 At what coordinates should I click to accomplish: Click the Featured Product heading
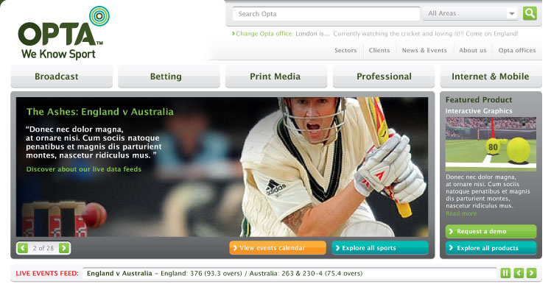pos(479,99)
